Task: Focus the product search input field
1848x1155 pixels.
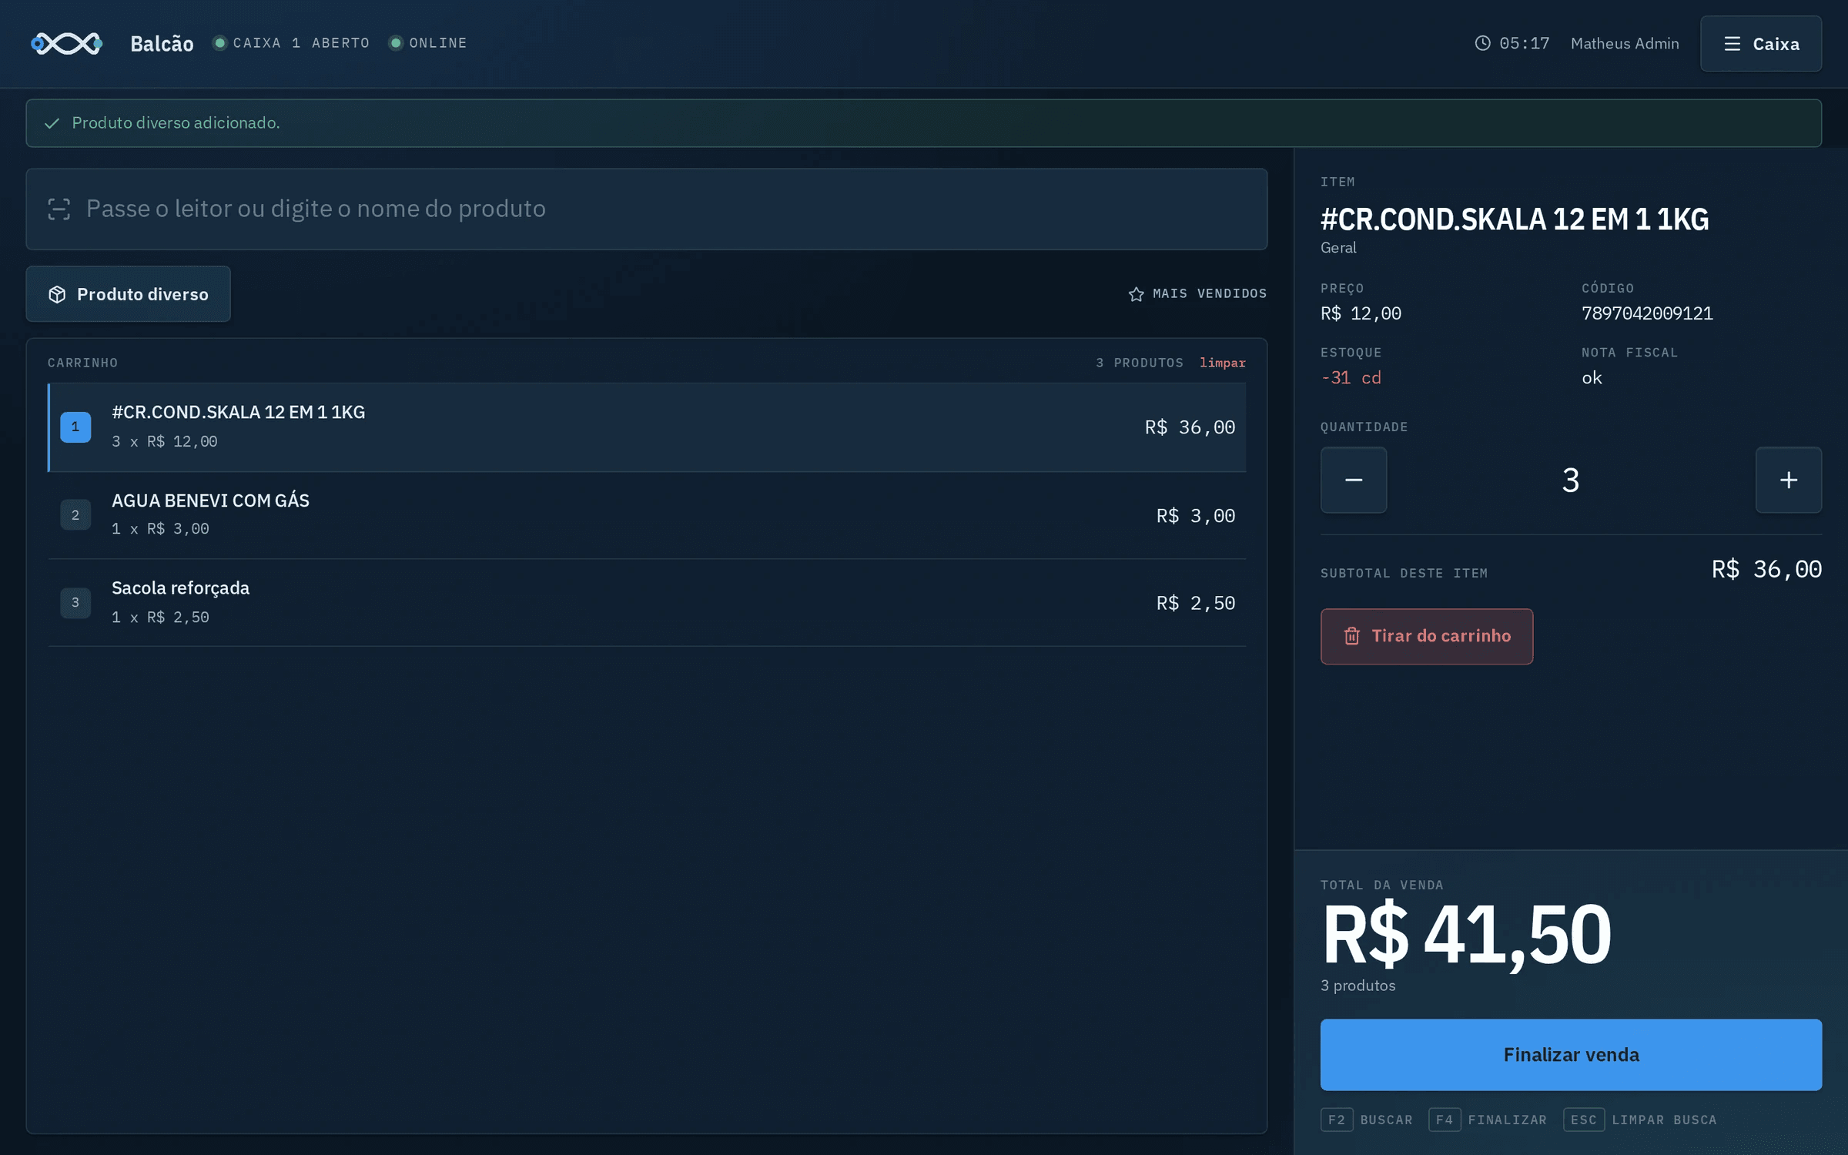Action: click(647, 209)
